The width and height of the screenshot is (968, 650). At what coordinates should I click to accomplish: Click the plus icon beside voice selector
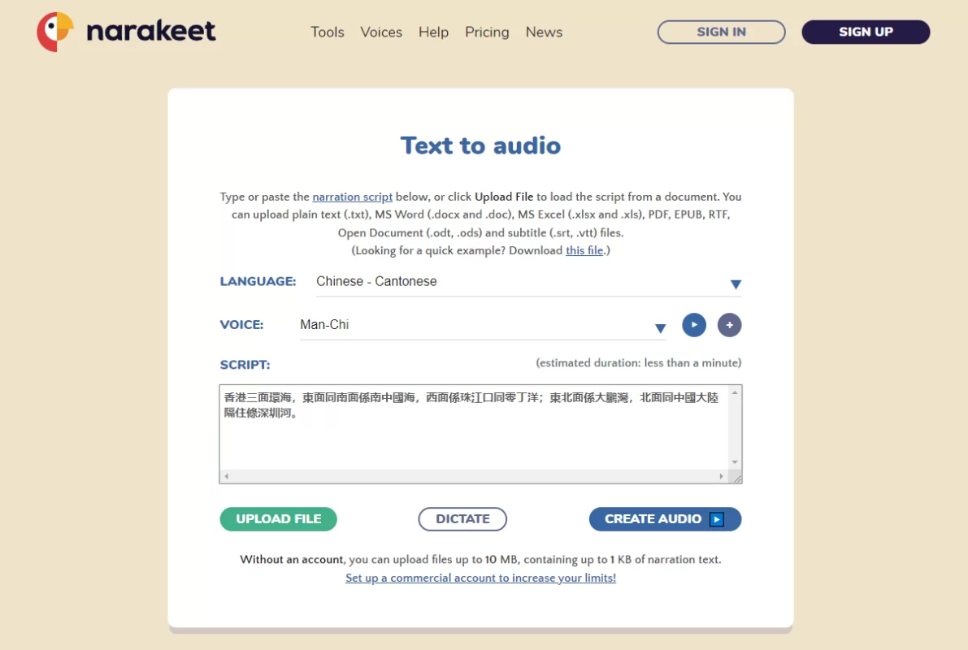[729, 325]
